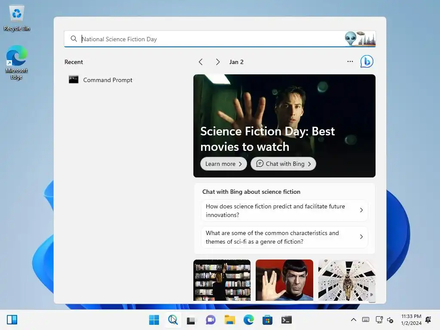This screenshot has height=330, width=440.
Task: Click Chat with Bing about science fiction heading
Action: (x=251, y=192)
